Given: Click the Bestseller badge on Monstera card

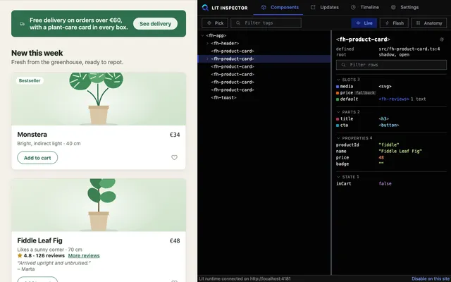Looking at the screenshot, I should pyautogui.click(x=30, y=80).
